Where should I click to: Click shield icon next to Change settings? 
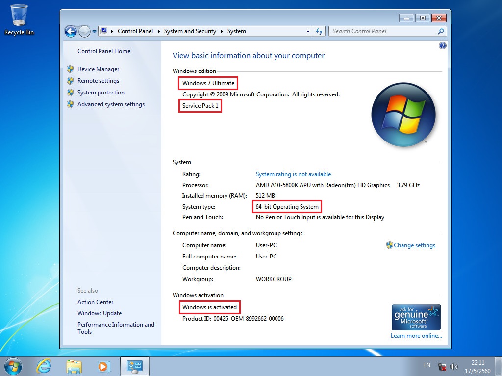click(390, 245)
